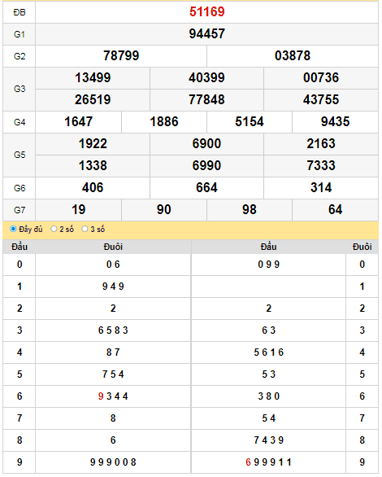Viewport: 382px width, 477px height.
Task: Click the tail digits "0 6" cell
Action: pyautogui.click(x=113, y=265)
